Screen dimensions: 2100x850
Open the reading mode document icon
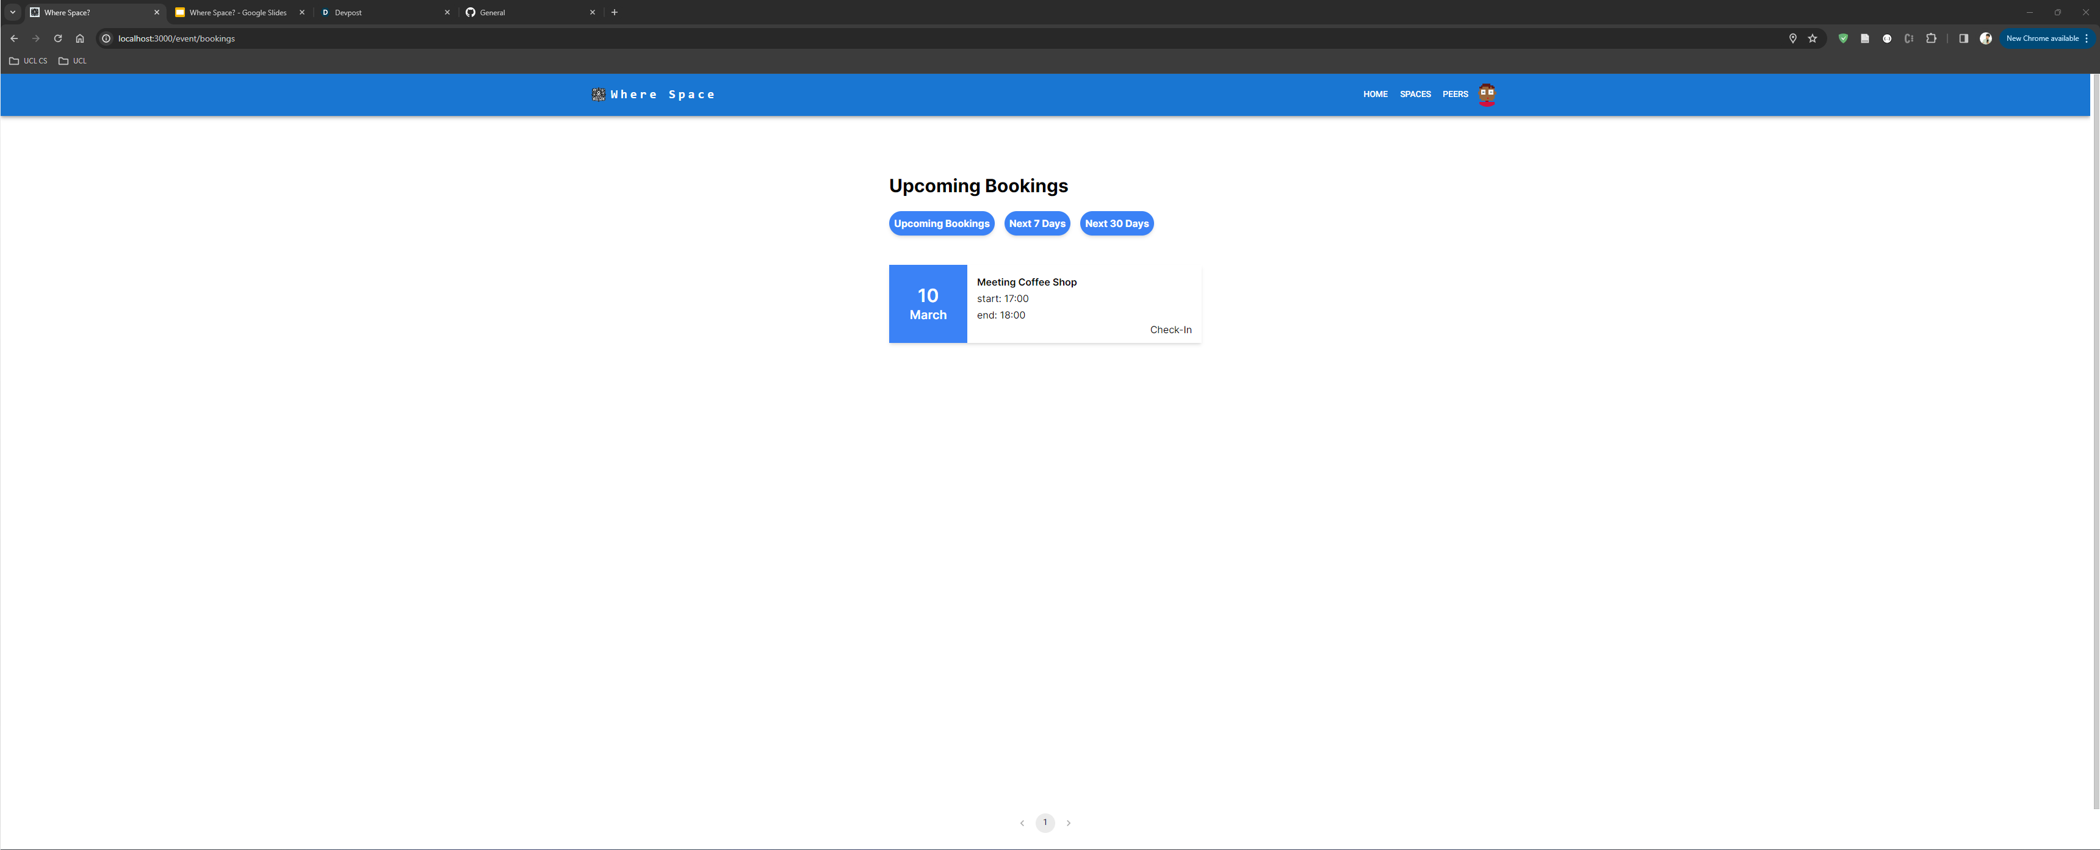[1865, 38]
